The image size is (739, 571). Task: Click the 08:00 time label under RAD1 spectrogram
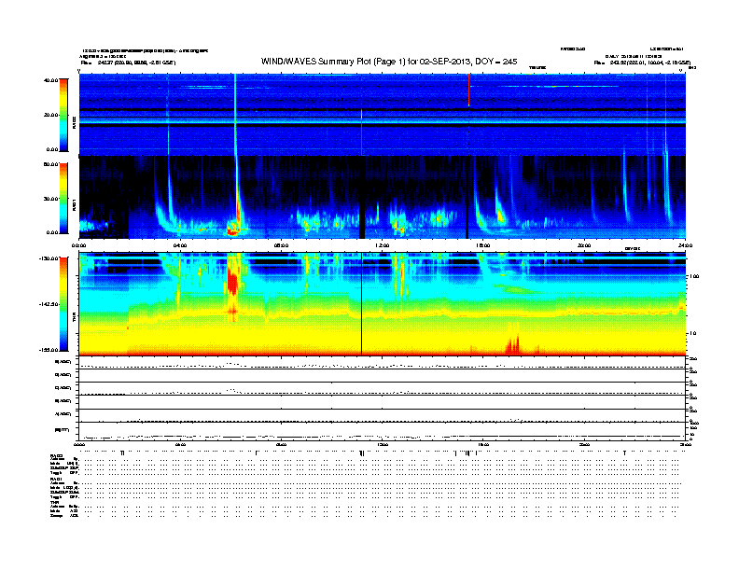coord(281,245)
